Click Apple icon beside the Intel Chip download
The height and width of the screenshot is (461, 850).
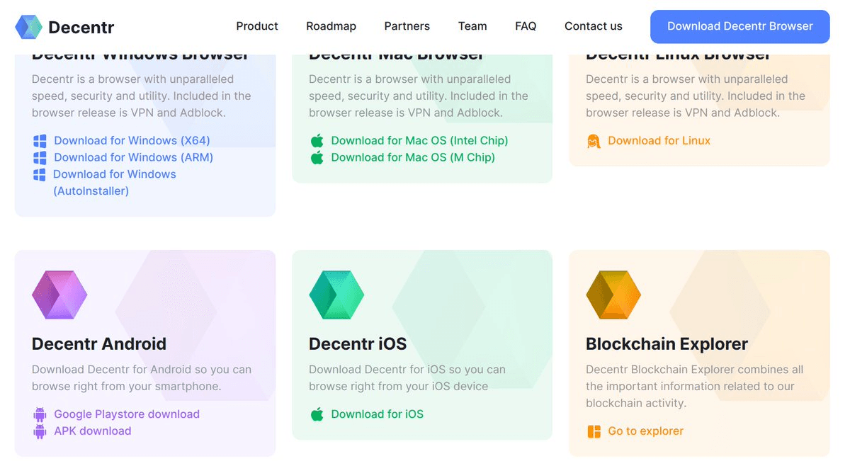click(317, 141)
